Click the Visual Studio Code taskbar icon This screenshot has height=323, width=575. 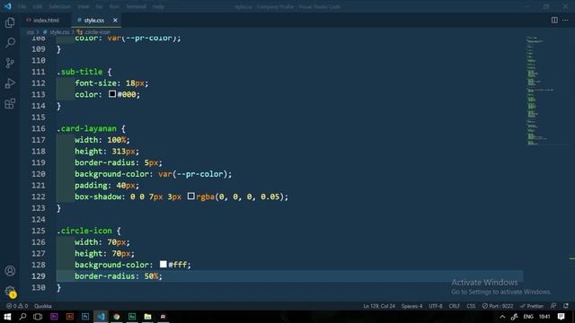(x=102, y=317)
